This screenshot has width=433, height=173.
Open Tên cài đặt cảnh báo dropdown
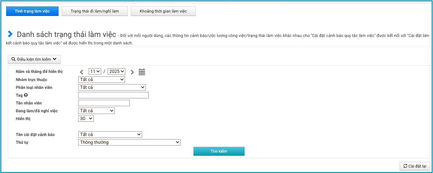click(110, 135)
